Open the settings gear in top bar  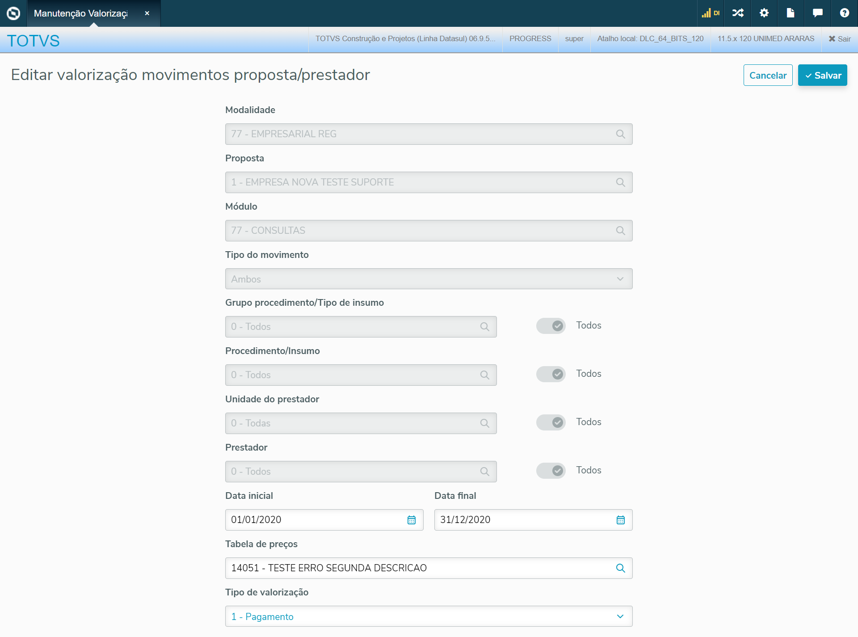764,13
